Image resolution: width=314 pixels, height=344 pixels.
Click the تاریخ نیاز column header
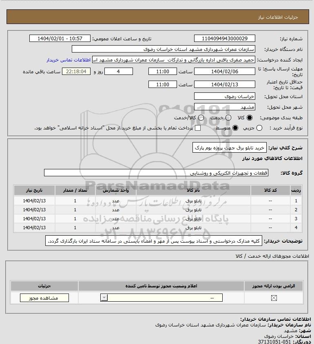[34, 190]
